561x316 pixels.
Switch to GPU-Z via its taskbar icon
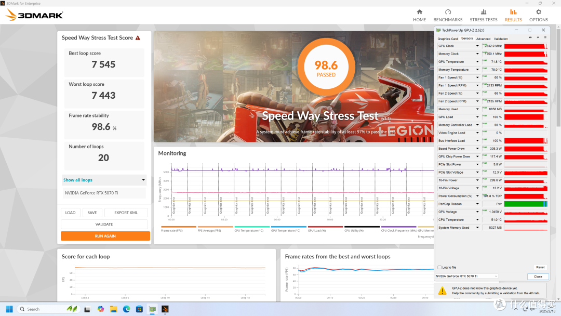click(x=152, y=309)
